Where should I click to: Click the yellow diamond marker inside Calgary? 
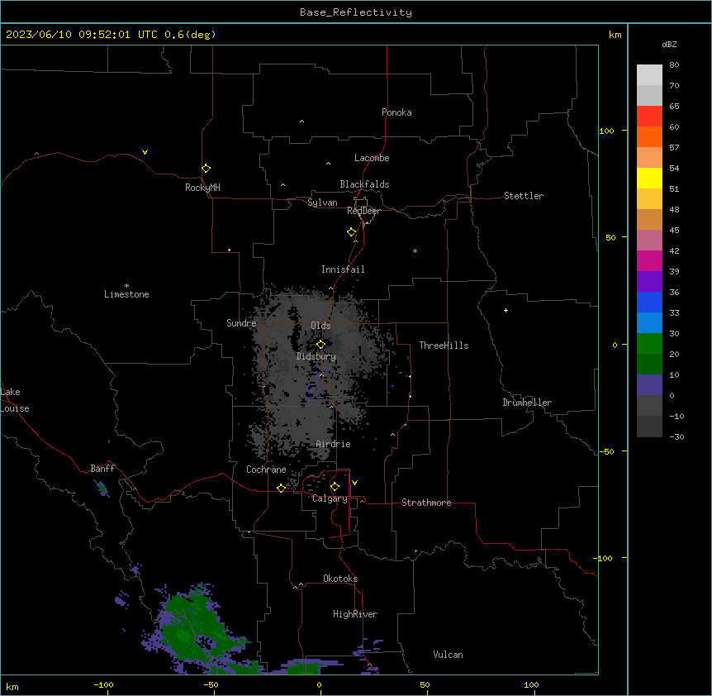pyautogui.click(x=335, y=487)
